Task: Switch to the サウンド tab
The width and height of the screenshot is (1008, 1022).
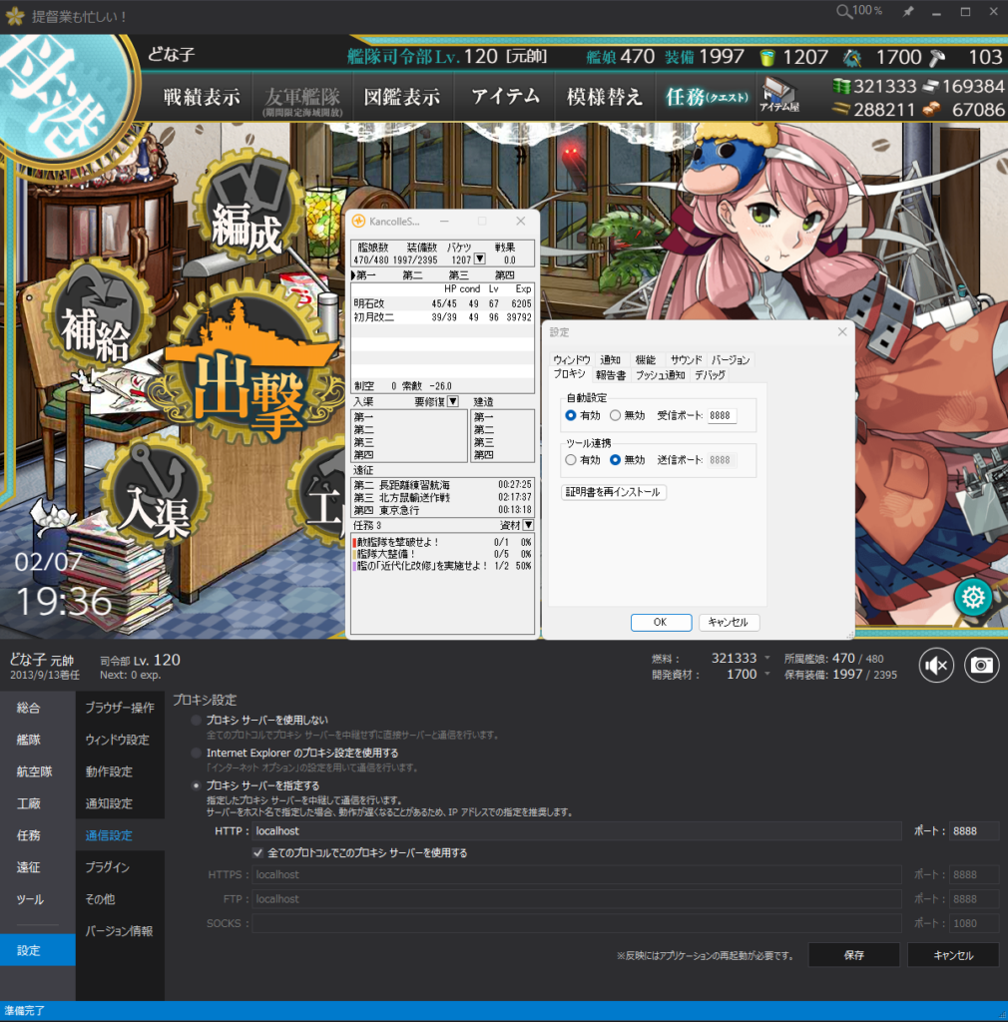Action: (686, 359)
